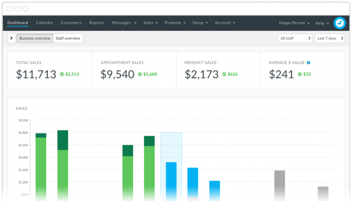Open the Last 7 days date range selector

pyautogui.click(x=330, y=38)
